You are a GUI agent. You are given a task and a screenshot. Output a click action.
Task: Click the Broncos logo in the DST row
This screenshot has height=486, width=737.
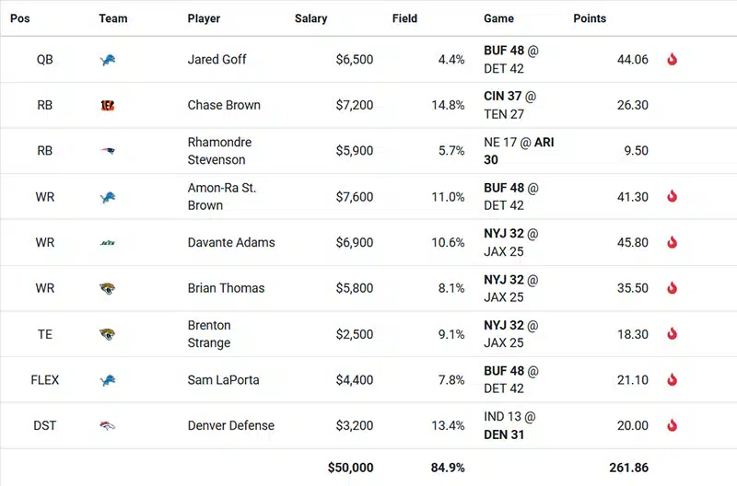click(109, 426)
